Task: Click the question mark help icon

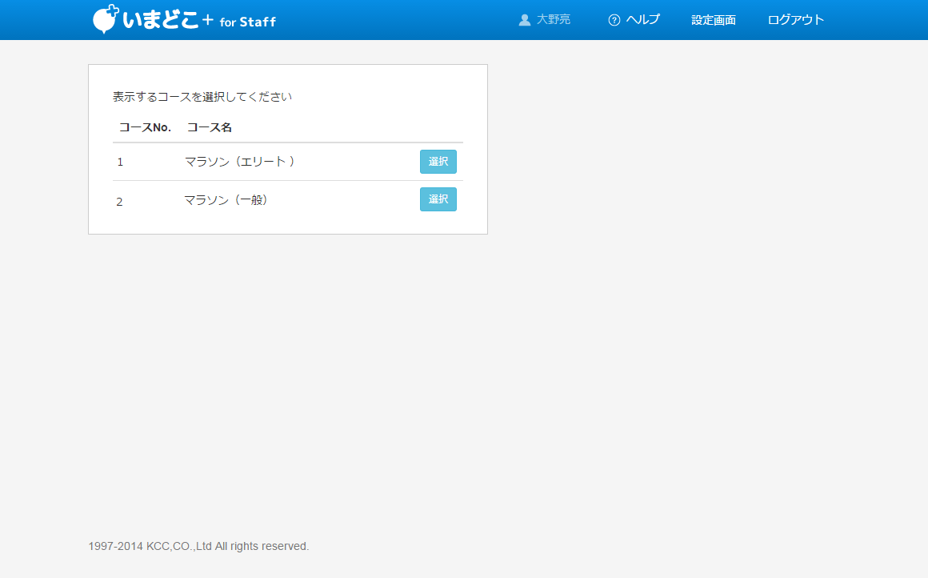Action: pos(614,20)
